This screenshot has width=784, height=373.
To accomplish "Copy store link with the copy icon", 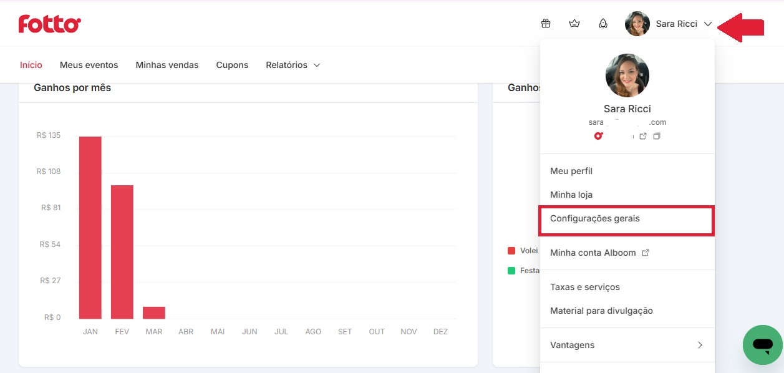I will (657, 136).
